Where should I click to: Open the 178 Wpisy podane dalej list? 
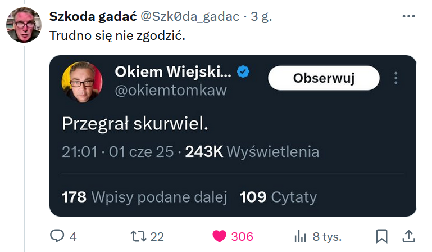tap(144, 197)
